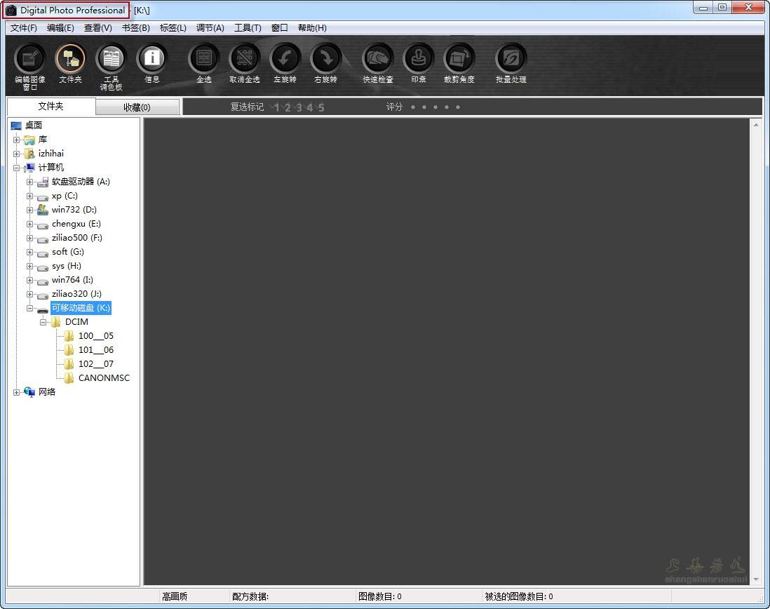Open the 编辑(E) menu
Screen dimensions: 770x609
(x=60, y=28)
